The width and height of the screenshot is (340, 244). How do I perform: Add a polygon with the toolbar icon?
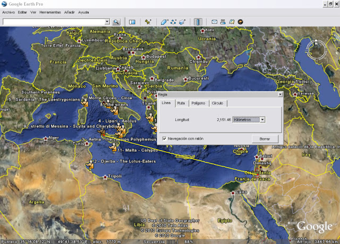pyautogui.click(x=164, y=22)
